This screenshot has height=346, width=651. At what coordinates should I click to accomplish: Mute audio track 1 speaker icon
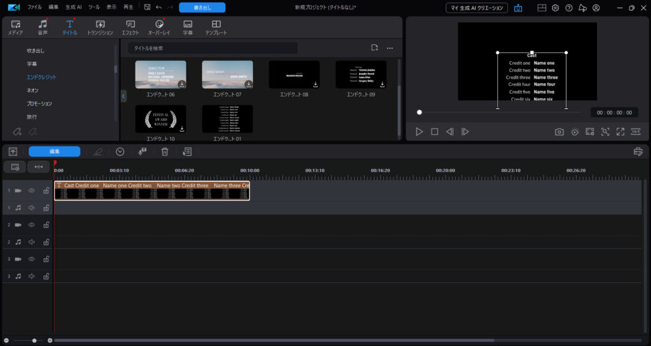(32, 207)
